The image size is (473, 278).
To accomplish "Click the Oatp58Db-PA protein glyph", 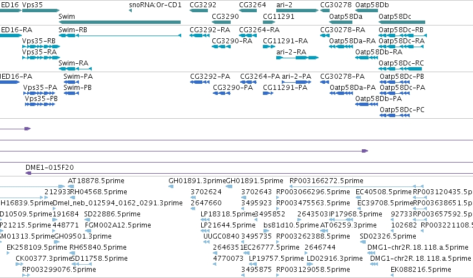I will point(366,104).
